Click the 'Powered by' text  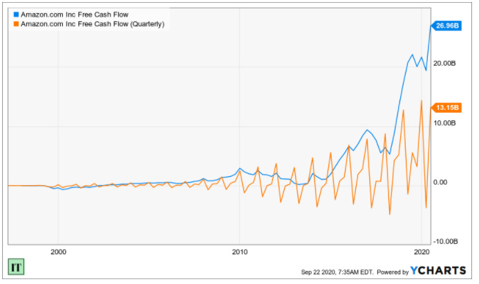pyautogui.click(x=393, y=272)
